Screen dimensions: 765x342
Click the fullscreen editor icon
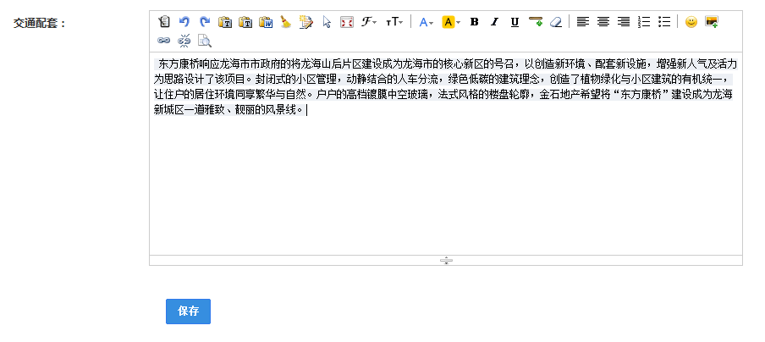[x=347, y=22]
